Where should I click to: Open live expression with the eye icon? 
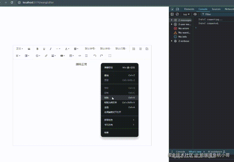(195, 14)
